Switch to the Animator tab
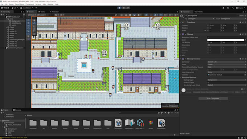 [54, 12]
